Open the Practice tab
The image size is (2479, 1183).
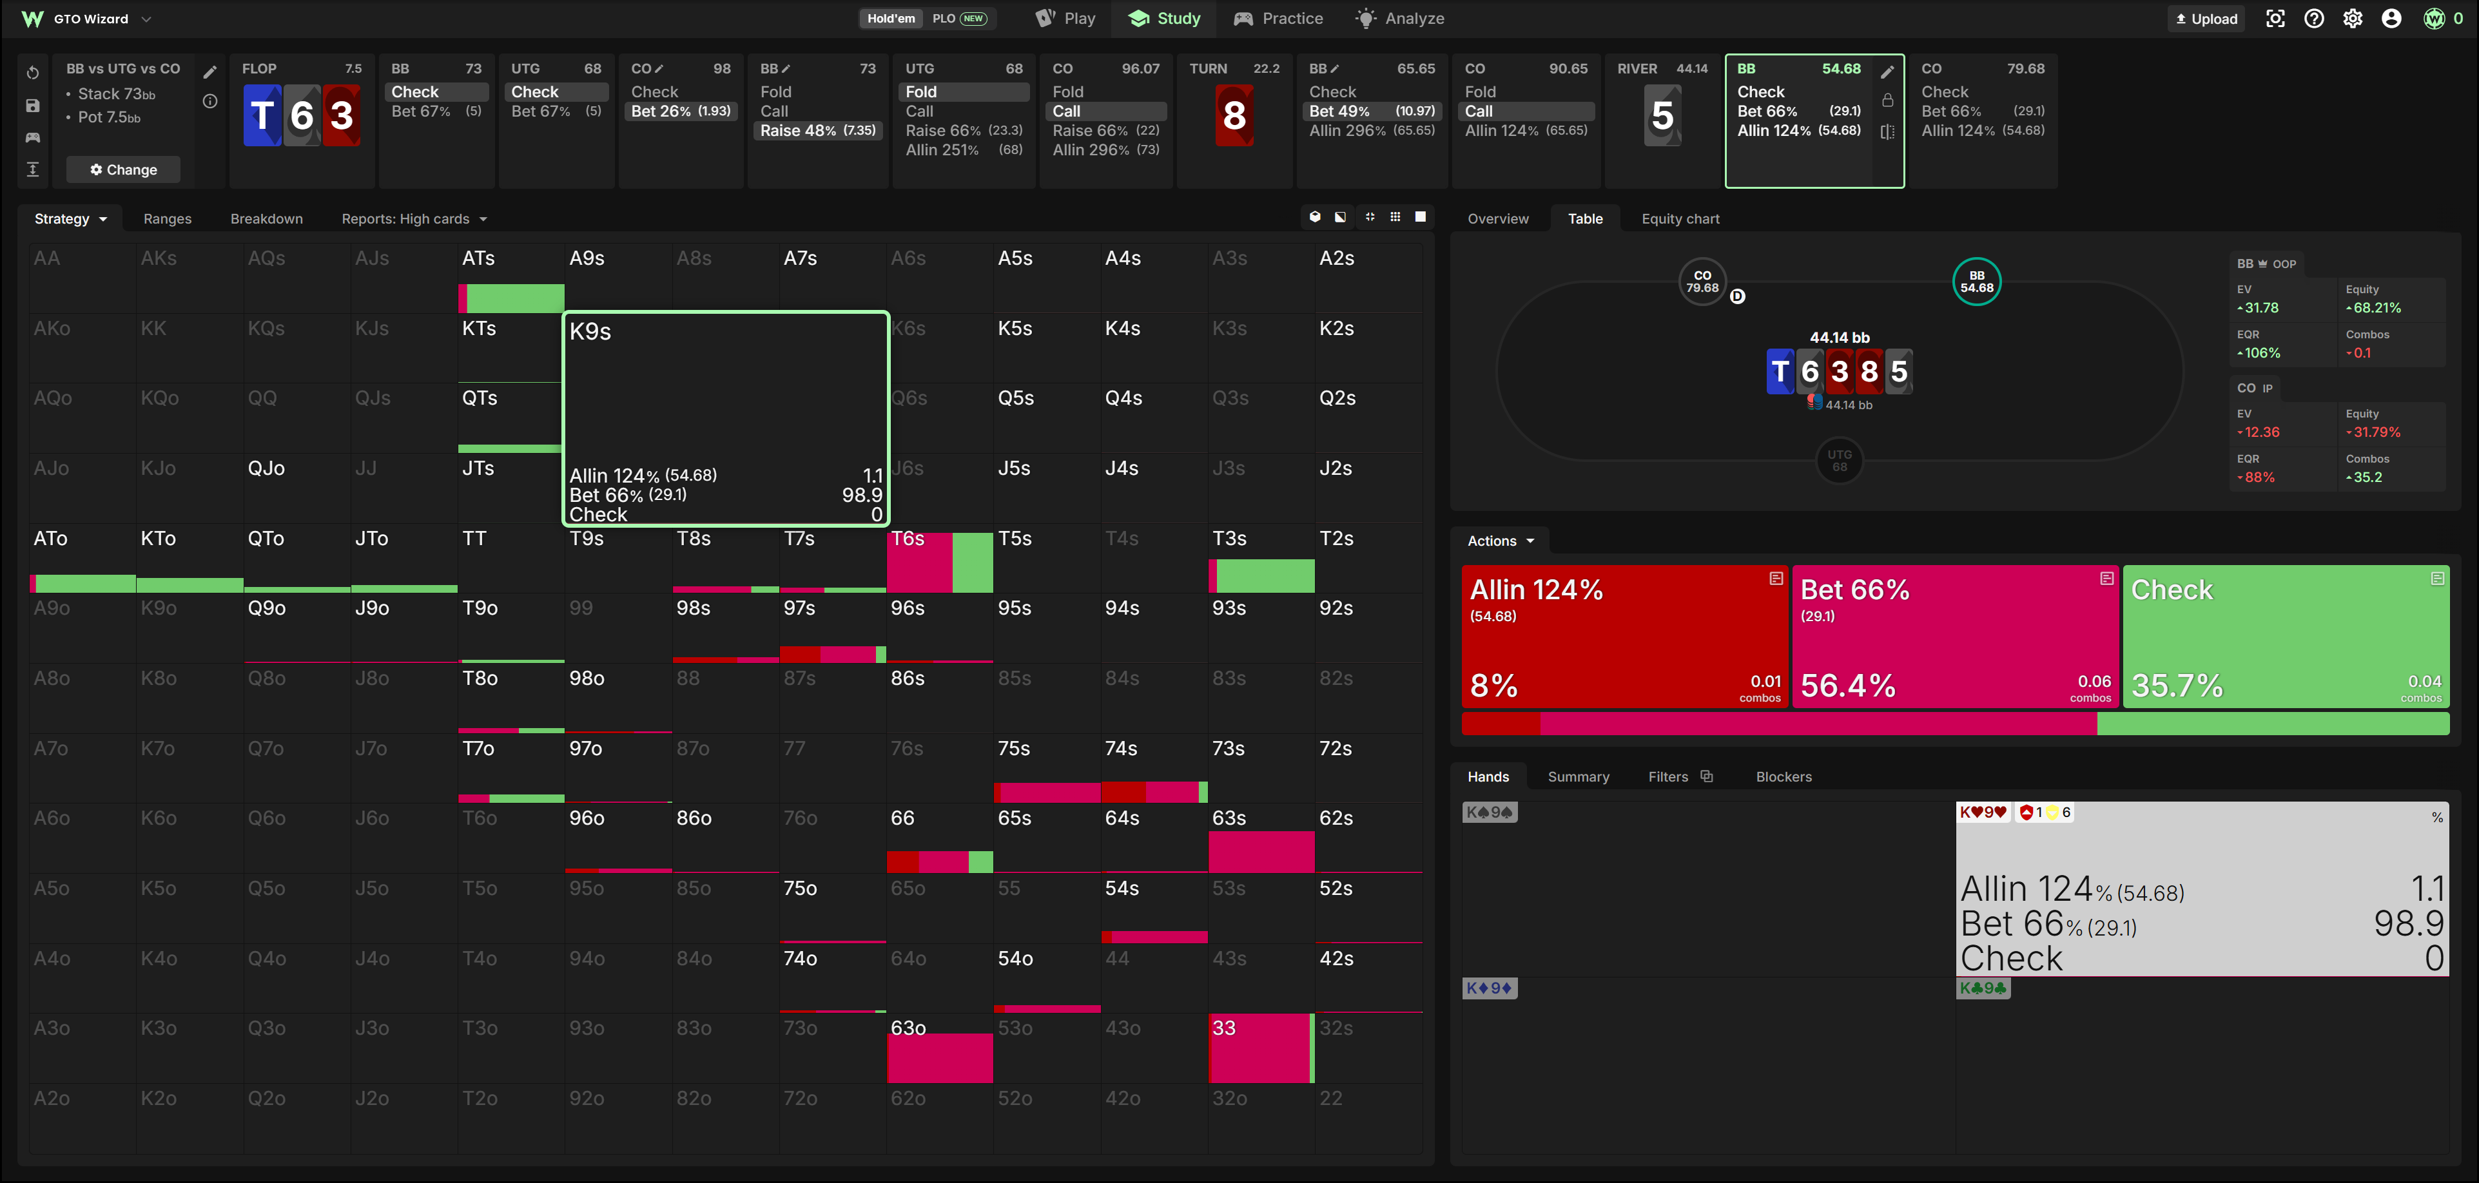pos(1278,18)
